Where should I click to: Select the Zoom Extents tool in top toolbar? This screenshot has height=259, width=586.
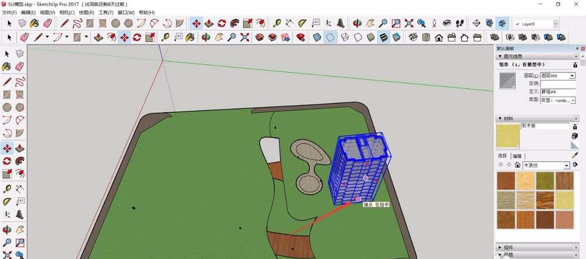click(409, 23)
